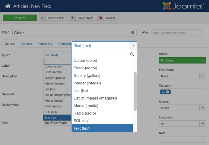Screen dimensions: 209x145
Task: Click the magnifier icon in dropdown search
Action: (x=132, y=54)
